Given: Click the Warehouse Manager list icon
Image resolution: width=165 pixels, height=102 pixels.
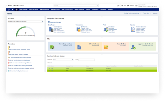Looking at the screenshot, I should click(x=49, y=22).
